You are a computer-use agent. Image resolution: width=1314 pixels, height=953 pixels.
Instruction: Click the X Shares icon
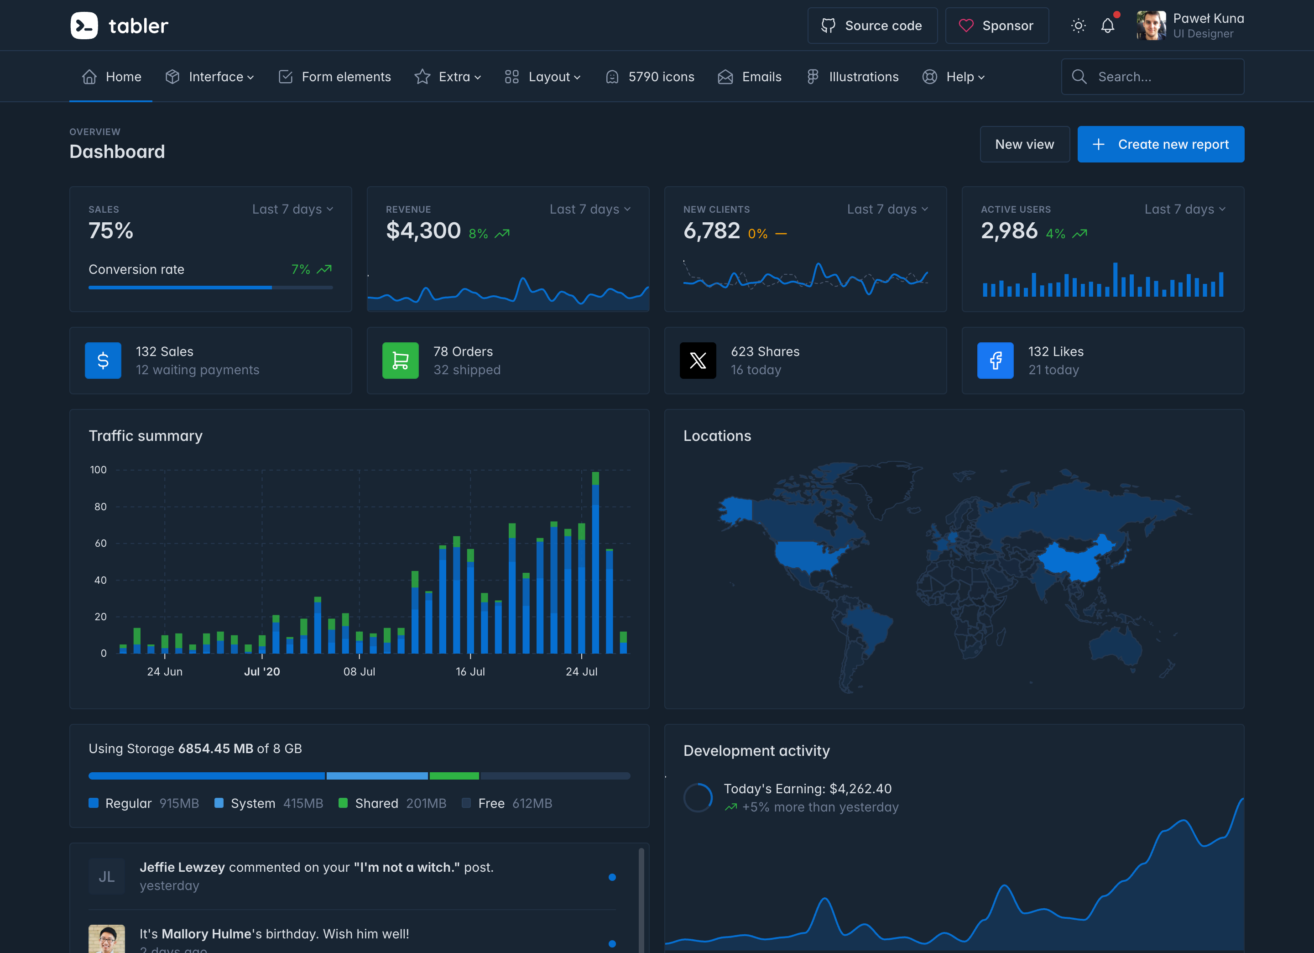pos(698,361)
